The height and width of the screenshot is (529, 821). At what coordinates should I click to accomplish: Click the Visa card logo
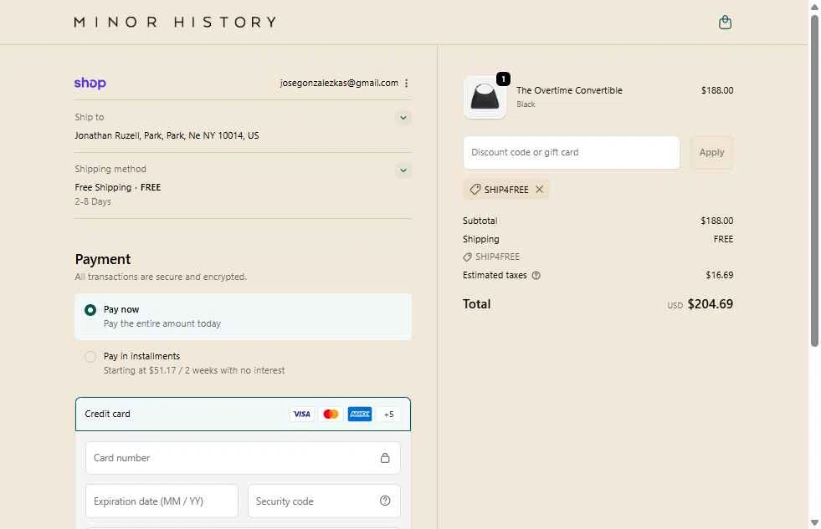(301, 414)
